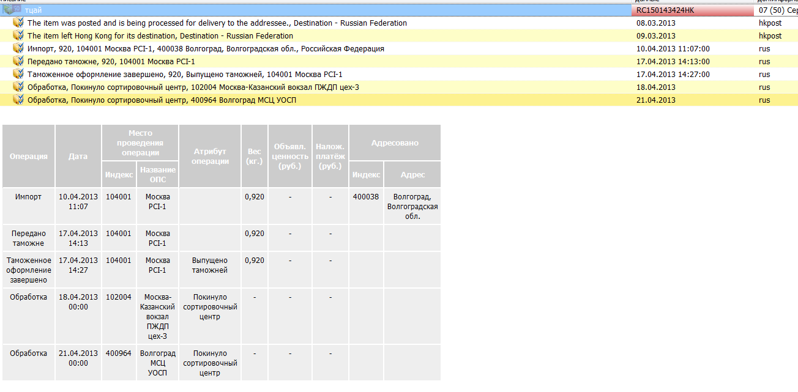Click the "Объявл. ценность (руб.)" table header
798x392 pixels.
click(290, 156)
